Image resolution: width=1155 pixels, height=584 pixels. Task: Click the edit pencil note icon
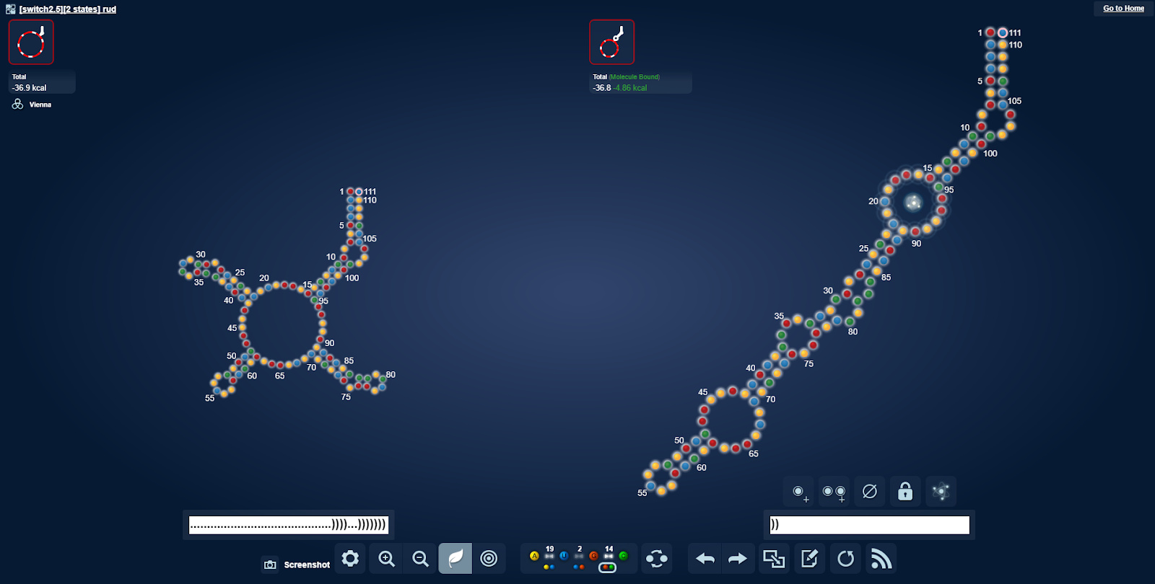pyautogui.click(x=809, y=559)
